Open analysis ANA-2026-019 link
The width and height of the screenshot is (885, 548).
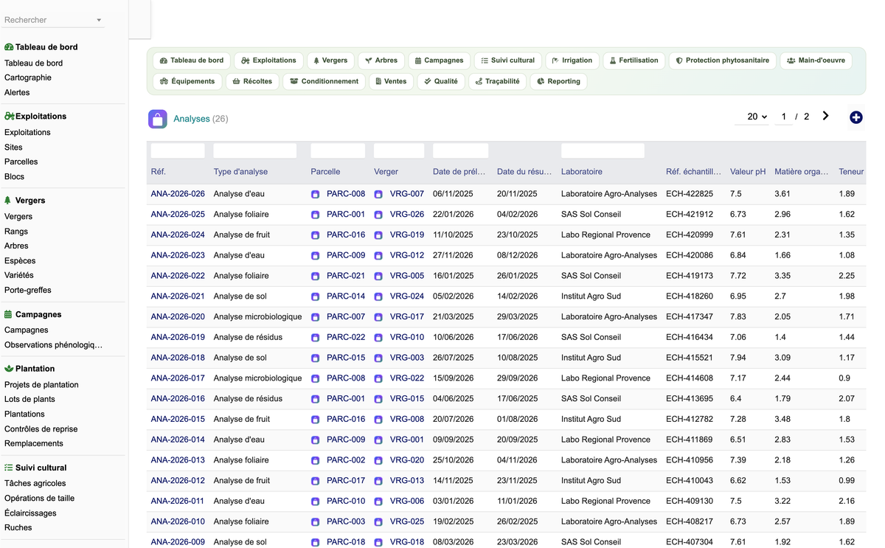[x=178, y=337]
